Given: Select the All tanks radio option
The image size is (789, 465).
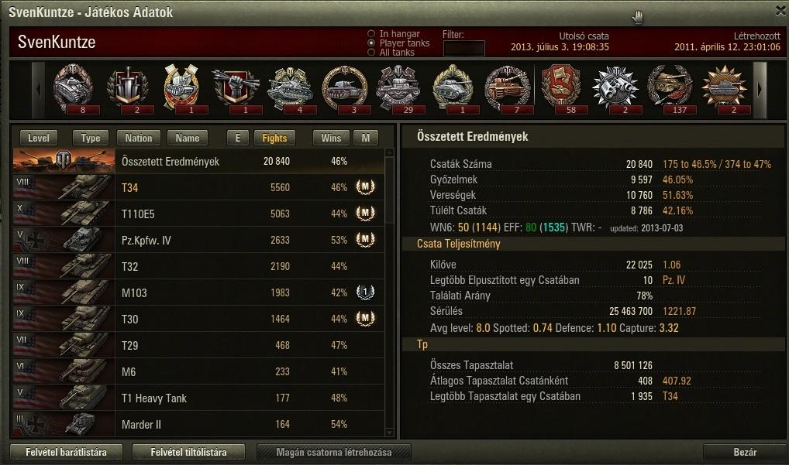Looking at the screenshot, I should pyautogui.click(x=371, y=52).
